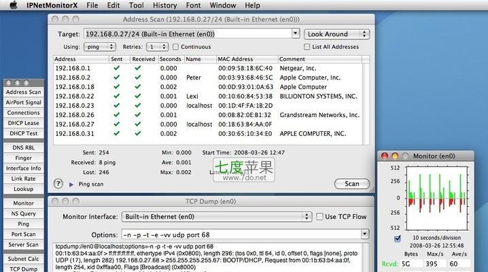Open the NS Query tool
The width and height of the screenshot is (488, 272).
pos(23,214)
